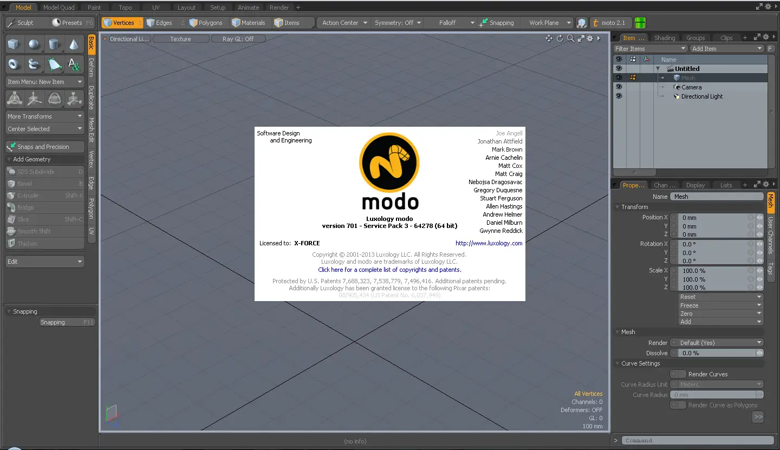Screen dimensions: 780x450
Task: Activate the Scale tool icon
Action: [74, 99]
